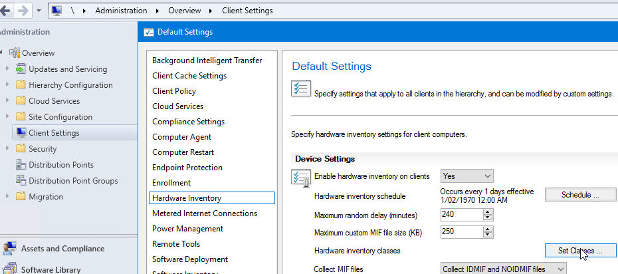Expand the Site Configuration tree node

tap(7, 117)
